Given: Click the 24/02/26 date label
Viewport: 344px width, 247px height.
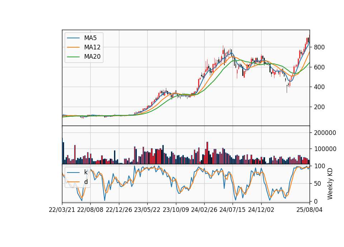Looking at the screenshot, I should pos(204,210).
